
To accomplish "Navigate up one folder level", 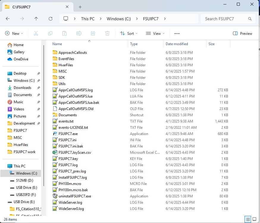I will pyautogui.click(x=36, y=19).
